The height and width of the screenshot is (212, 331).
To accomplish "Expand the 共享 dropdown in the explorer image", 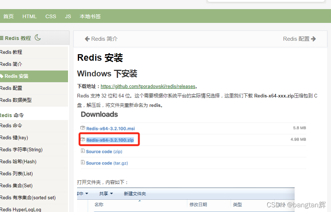I will click(106, 193).
